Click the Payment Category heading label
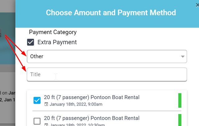 [53, 32]
